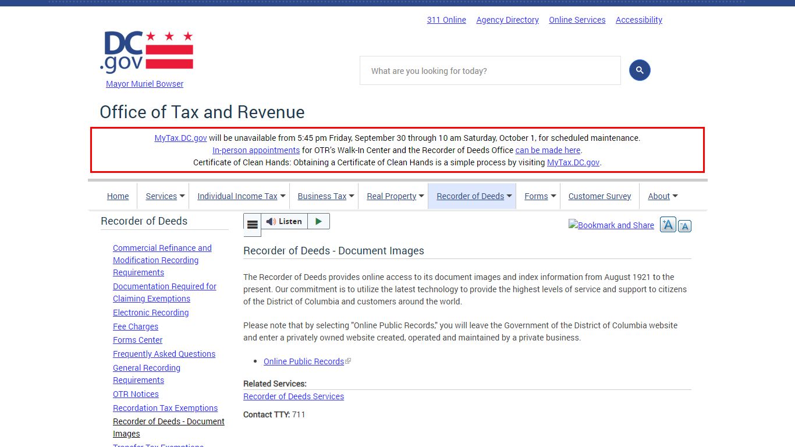
Task: Expand the Recorder of Deeds dropdown arrow
Action: pos(509,196)
